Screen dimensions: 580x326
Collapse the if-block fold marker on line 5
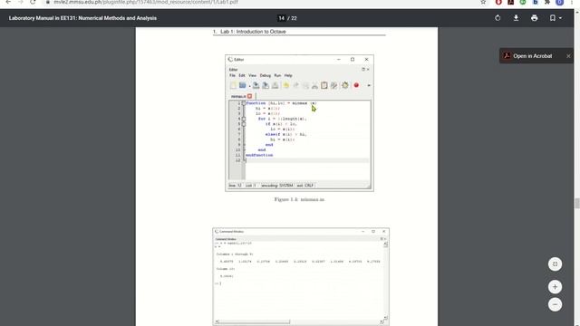pyautogui.click(x=244, y=124)
